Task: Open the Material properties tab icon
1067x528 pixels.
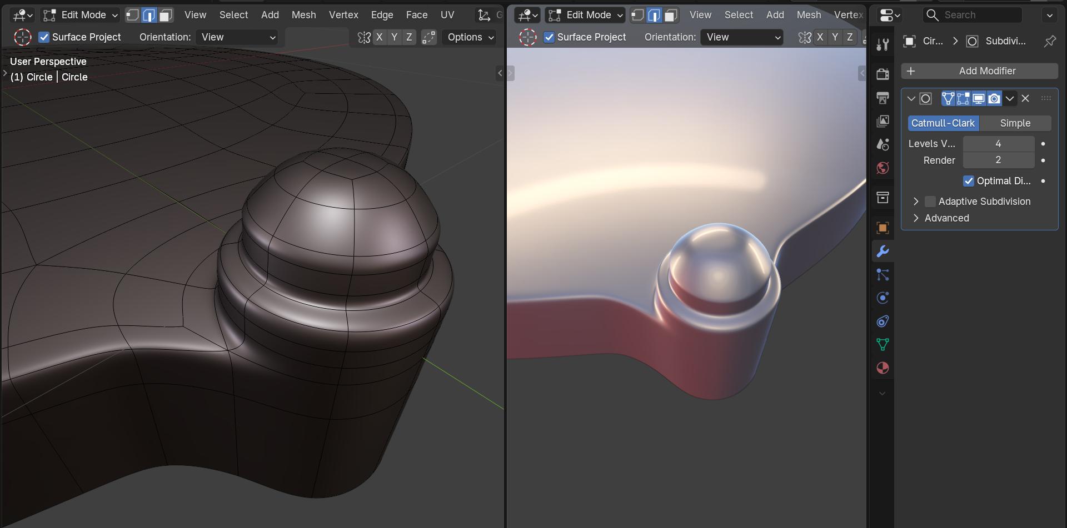Action: coord(882,368)
